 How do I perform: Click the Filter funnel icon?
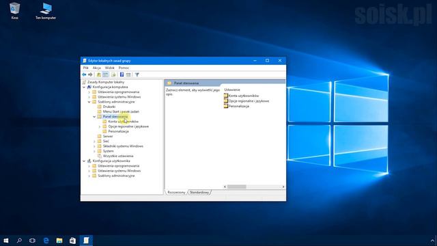click(137, 74)
